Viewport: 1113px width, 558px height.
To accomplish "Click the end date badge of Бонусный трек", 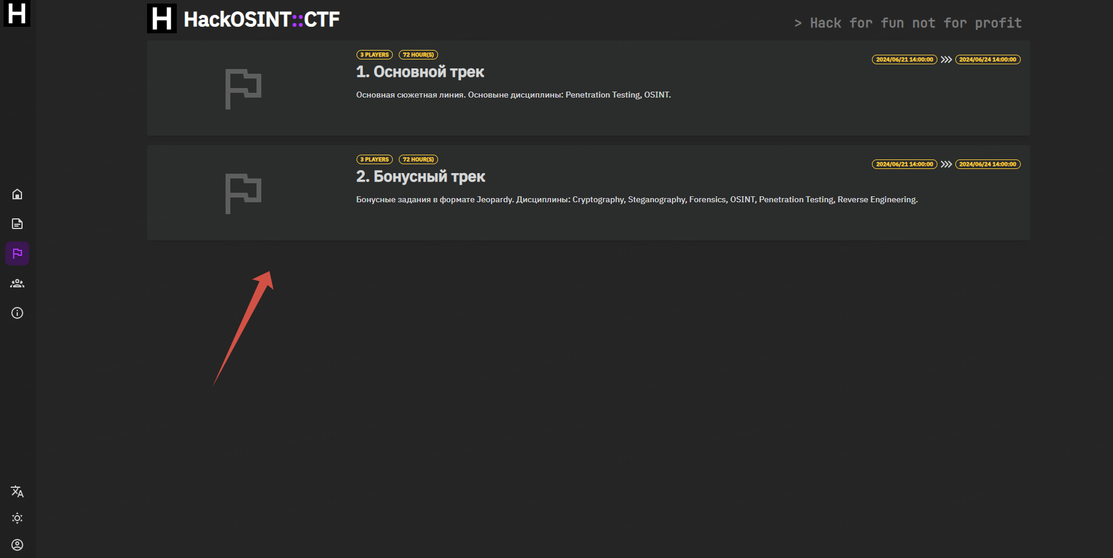I will [x=987, y=164].
